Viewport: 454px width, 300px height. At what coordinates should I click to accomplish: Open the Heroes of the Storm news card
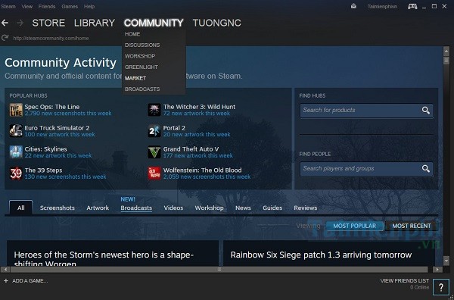click(113, 253)
